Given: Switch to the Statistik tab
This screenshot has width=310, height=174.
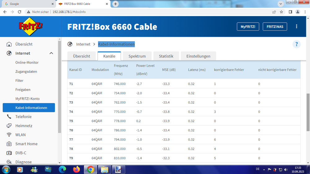Looking at the screenshot, I should [x=166, y=56].
